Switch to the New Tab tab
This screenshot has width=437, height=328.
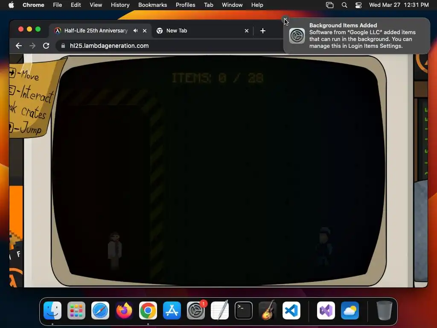(x=203, y=31)
